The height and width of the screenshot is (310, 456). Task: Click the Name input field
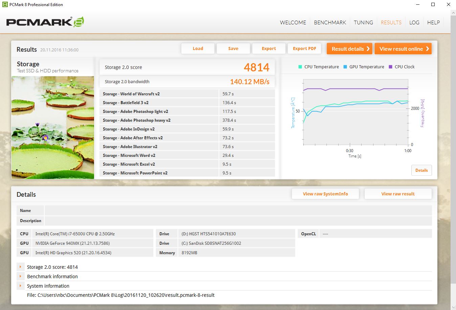click(x=238, y=210)
